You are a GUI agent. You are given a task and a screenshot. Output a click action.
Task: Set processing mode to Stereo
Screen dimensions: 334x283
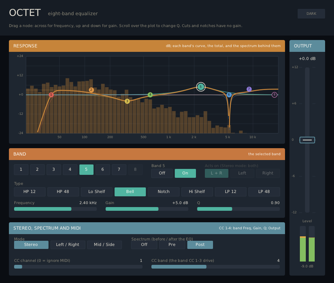point(31,245)
